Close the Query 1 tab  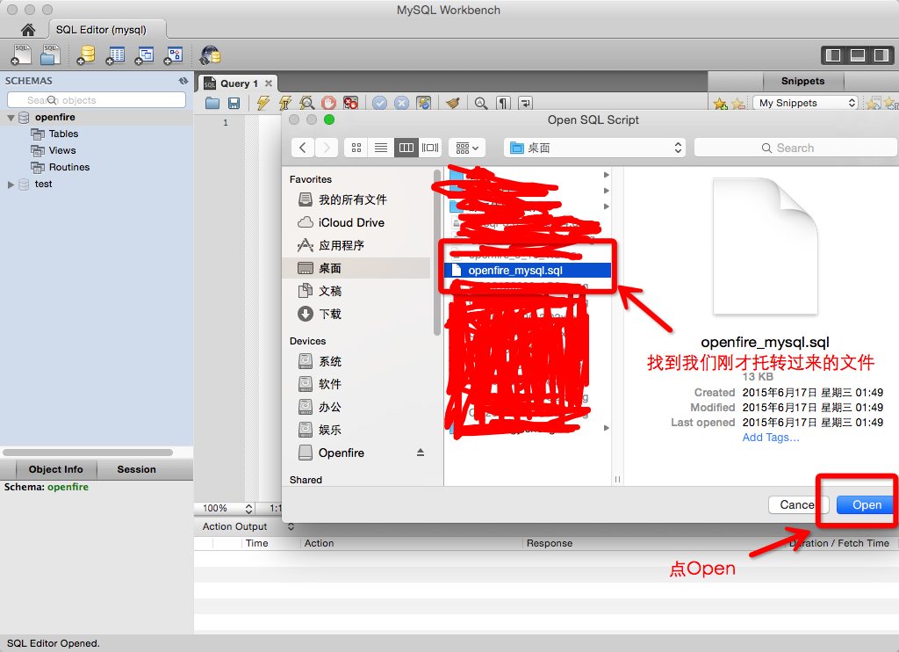click(269, 83)
